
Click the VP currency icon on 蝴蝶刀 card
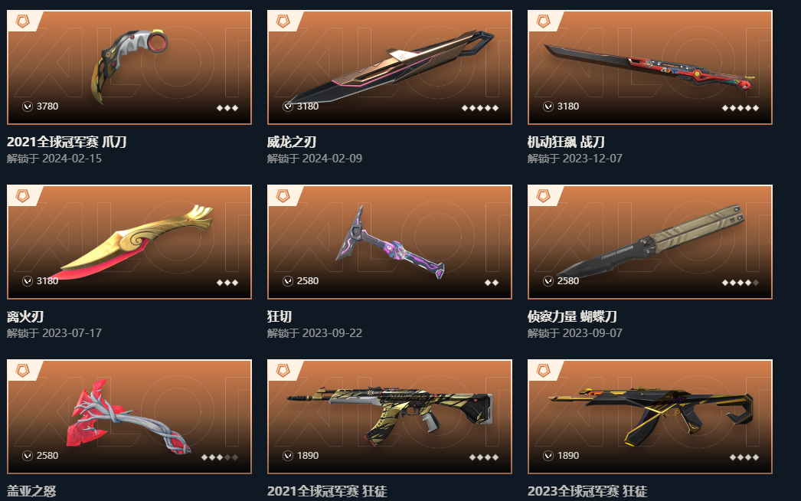548,281
